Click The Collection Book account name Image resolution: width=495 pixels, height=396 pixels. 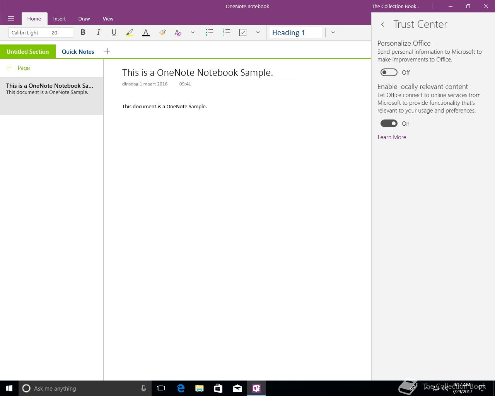pyautogui.click(x=395, y=6)
